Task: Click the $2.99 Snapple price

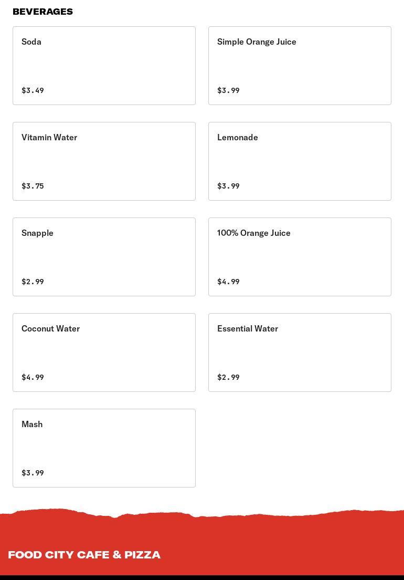Action: pos(33,282)
